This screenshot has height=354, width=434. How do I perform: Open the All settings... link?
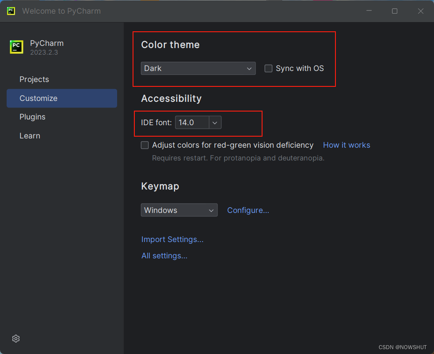pyautogui.click(x=164, y=256)
